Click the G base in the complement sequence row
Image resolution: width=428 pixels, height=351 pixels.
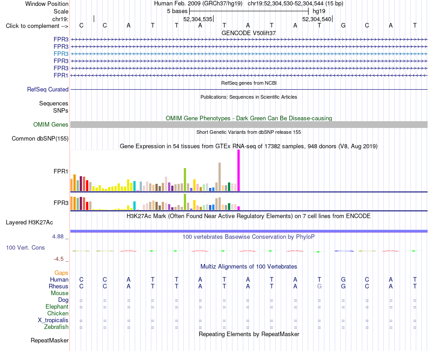tap(343, 26)
